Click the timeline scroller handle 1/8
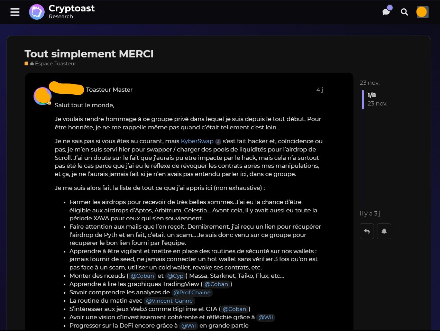The image size is (440, 331). 372,99
